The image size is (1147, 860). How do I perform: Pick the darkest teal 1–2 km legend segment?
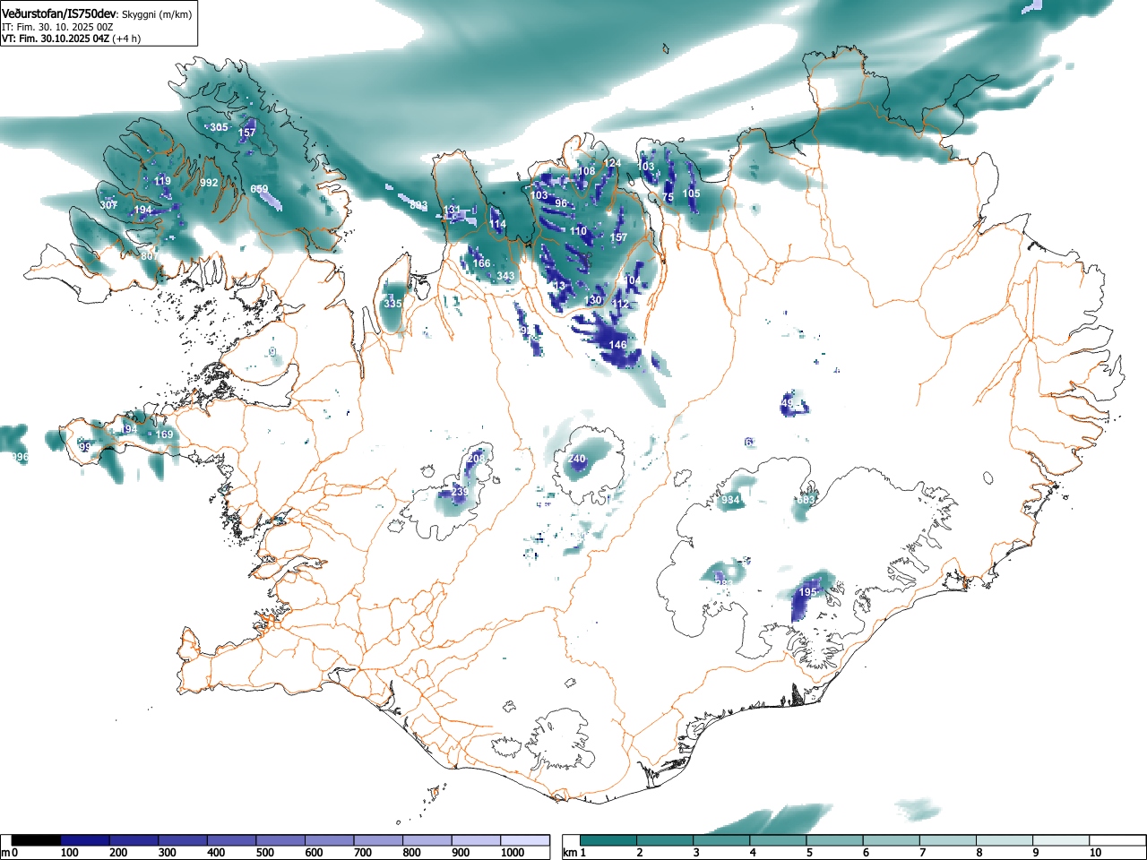[x=609, y=840]
